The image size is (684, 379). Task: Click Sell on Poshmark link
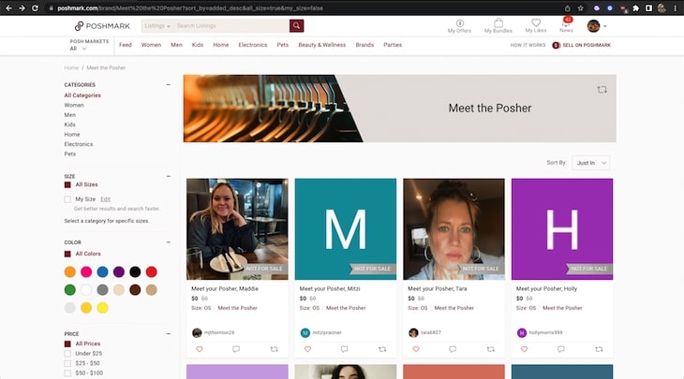[x=582, y=45]
